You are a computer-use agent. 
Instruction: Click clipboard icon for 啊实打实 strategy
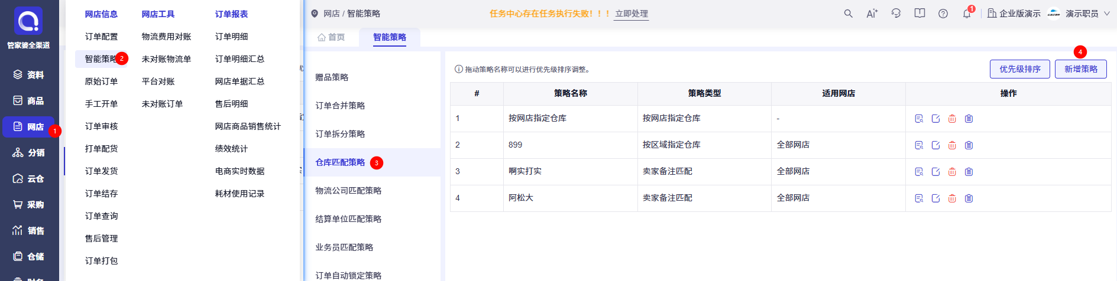point(969,172)
